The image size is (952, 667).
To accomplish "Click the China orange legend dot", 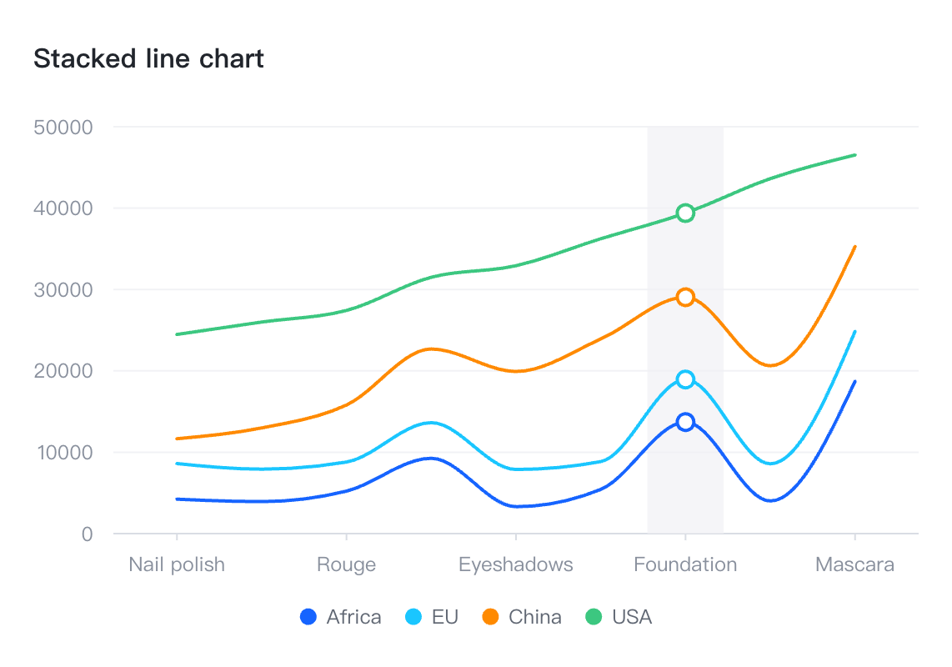I will click(x=490, y=617).
